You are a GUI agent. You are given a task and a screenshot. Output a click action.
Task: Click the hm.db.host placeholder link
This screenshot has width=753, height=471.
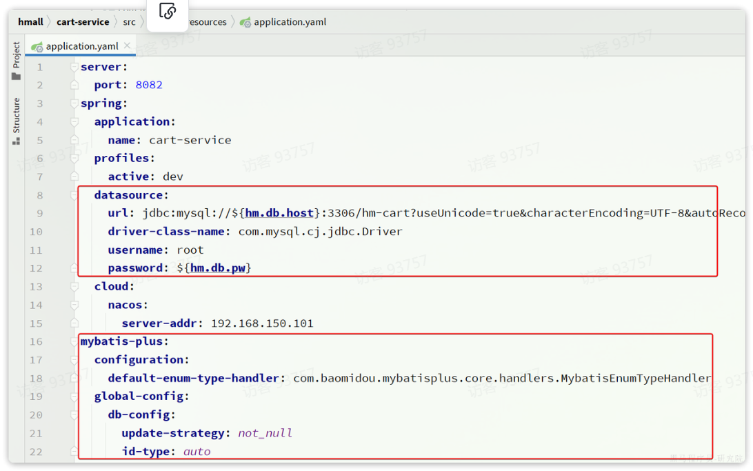pyautogui.click(x=279, y=212)
